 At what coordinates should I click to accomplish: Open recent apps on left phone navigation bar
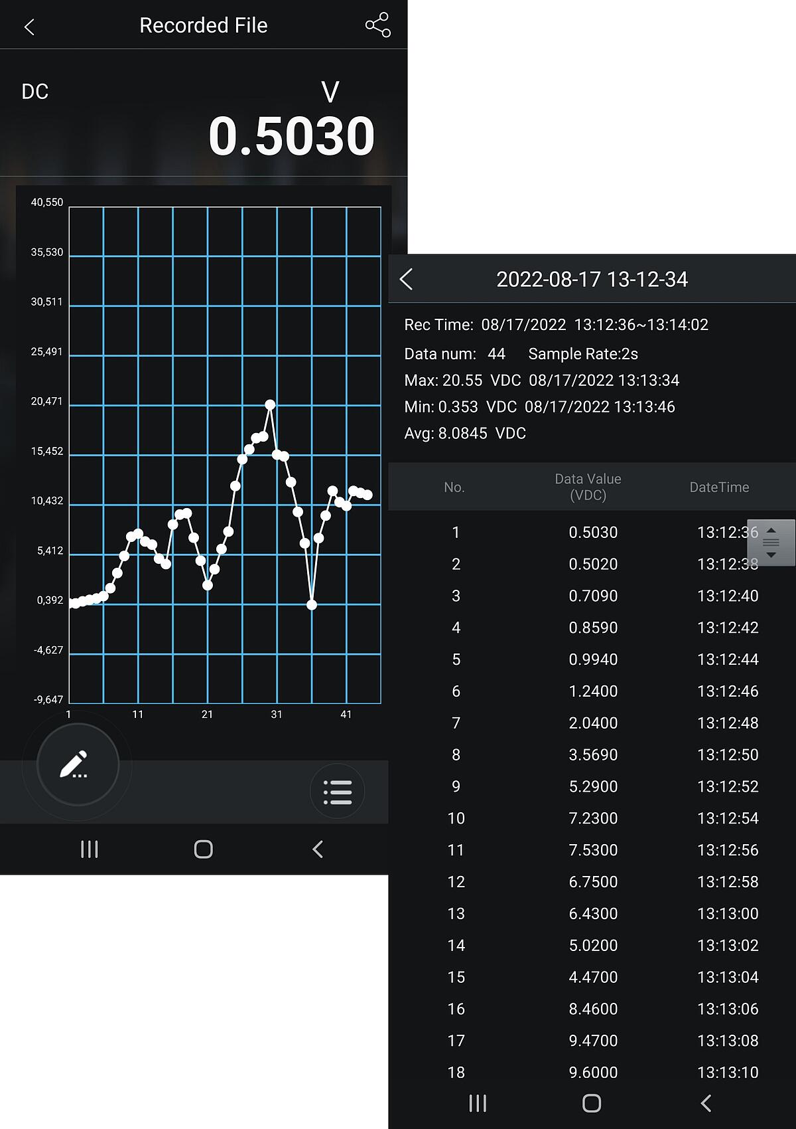(x=89, y=849)
